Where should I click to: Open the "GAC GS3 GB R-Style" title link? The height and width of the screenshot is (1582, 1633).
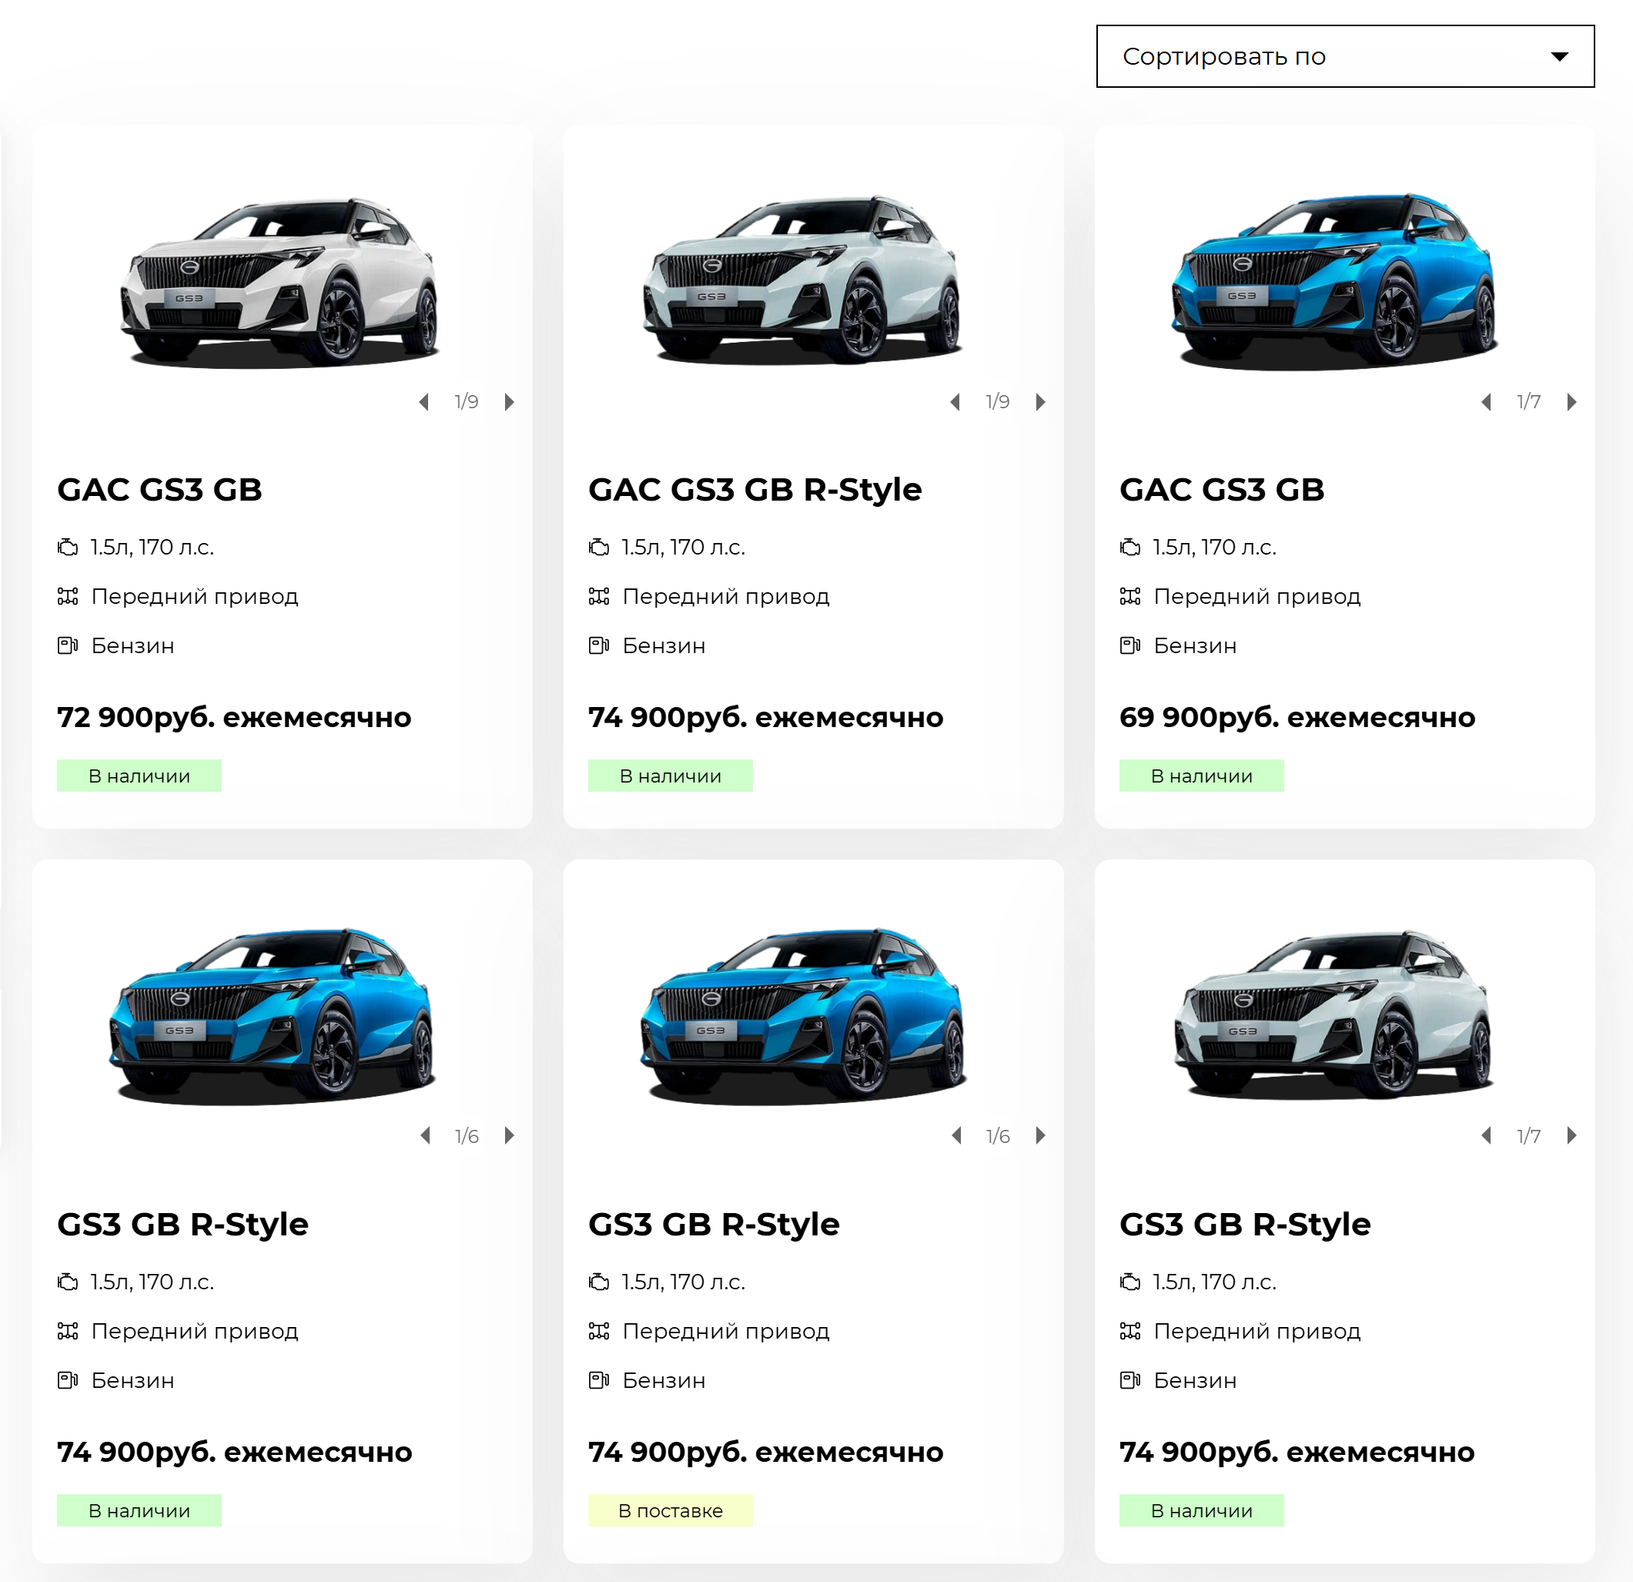[x=754, y=489]
